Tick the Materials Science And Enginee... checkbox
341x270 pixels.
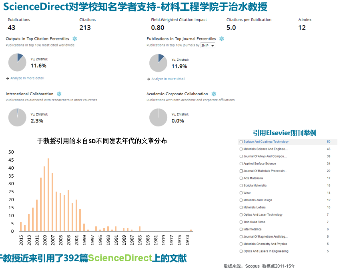coord(241,149)
